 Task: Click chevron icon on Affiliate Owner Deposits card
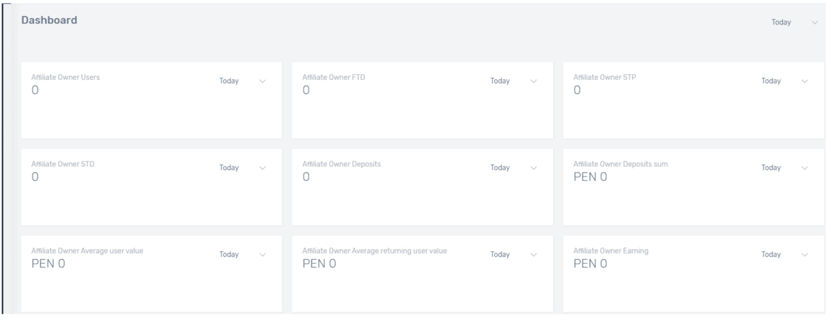(533, 168)
